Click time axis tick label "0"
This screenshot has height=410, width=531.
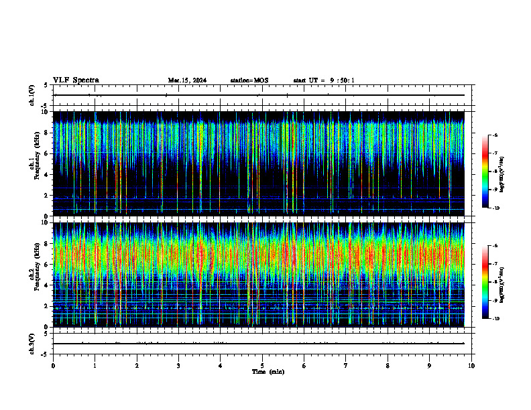pyautogui.click(x=53, y=366)
